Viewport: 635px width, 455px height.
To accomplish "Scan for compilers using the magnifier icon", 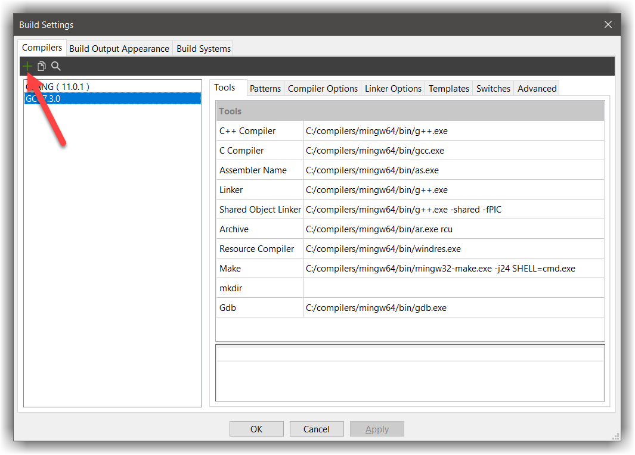I will [55, 66].
